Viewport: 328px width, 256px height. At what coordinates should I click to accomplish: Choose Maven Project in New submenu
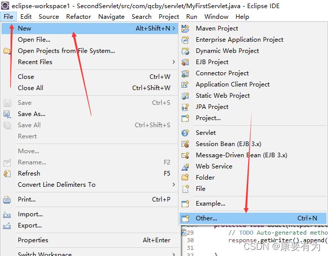pyautogui.click(x=253, y=29)
